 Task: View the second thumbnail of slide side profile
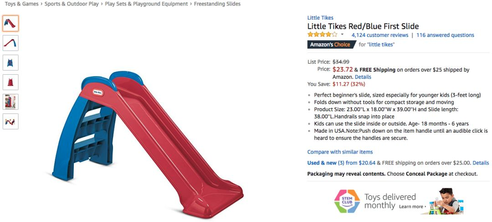[10, 43]
